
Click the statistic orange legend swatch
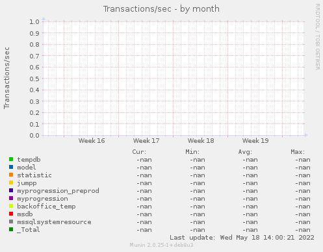[11, 175]
